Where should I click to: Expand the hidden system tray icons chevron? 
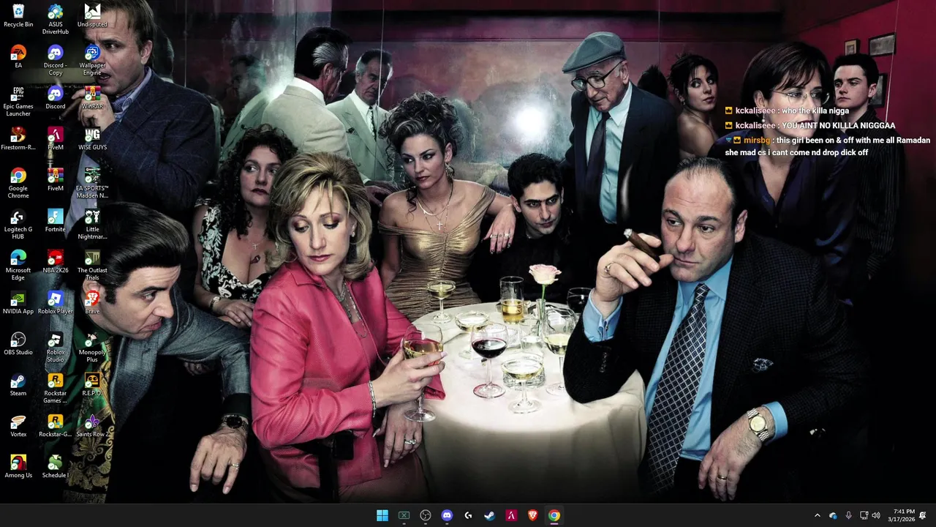tap(818, 515)
